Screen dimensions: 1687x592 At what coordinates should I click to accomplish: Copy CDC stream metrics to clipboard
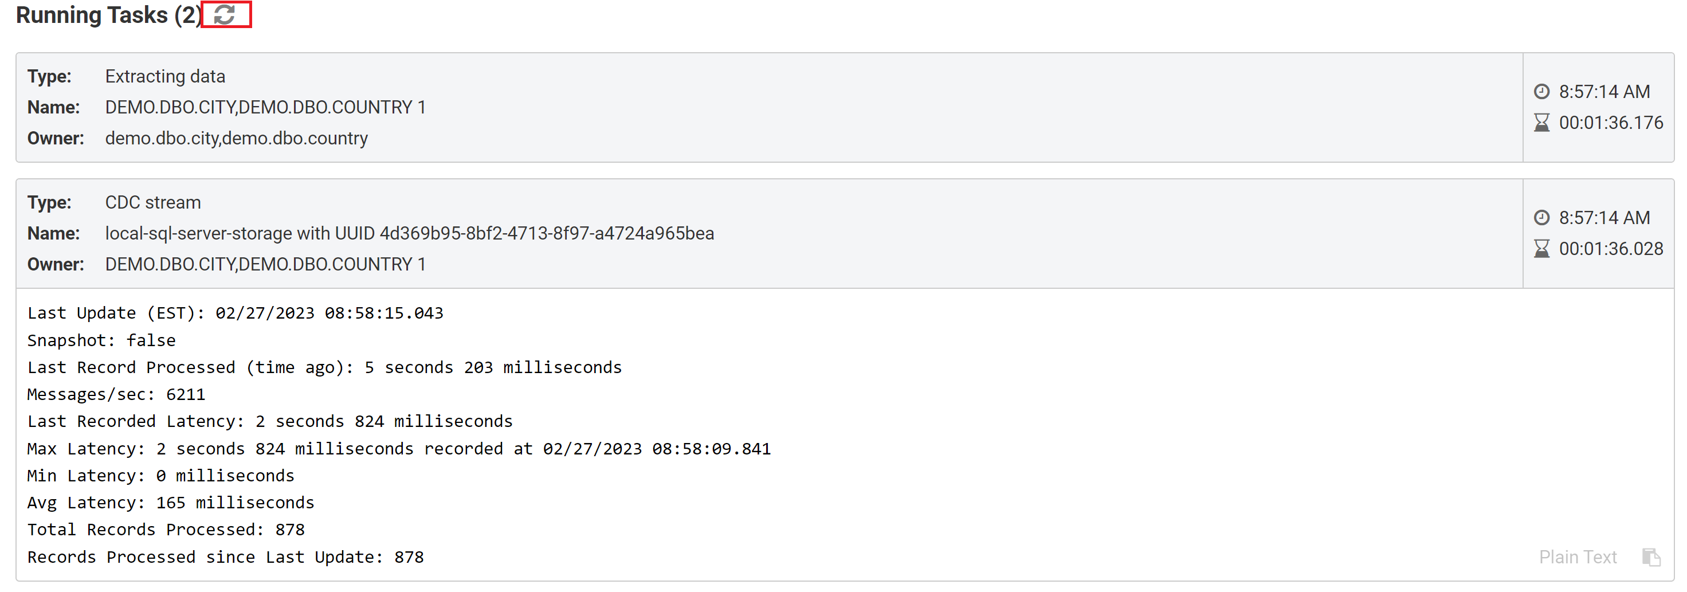click(x=1651, y=556)
